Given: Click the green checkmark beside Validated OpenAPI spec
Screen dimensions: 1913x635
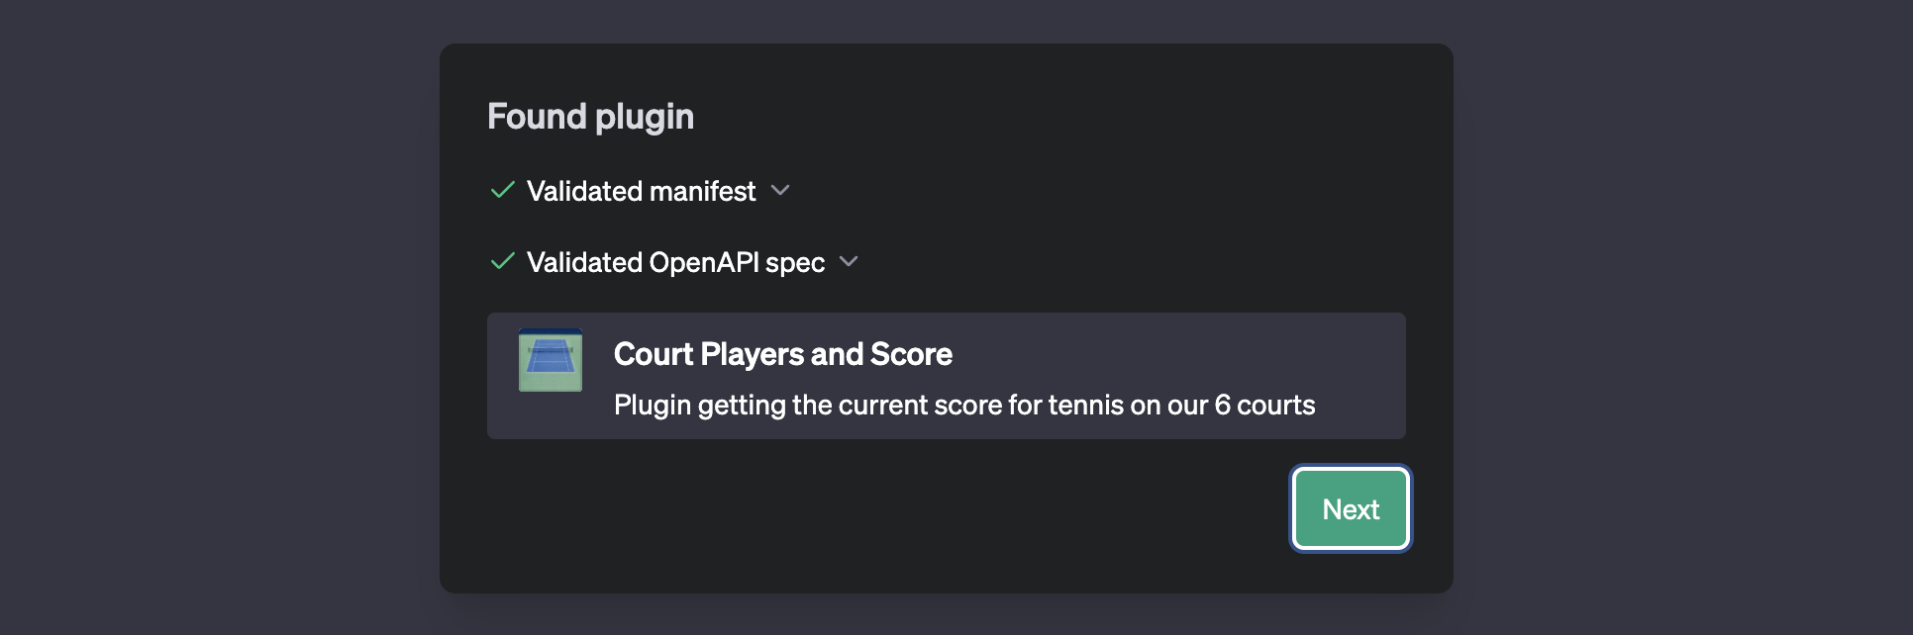Looking at the screenshot, I should [503, 261].
